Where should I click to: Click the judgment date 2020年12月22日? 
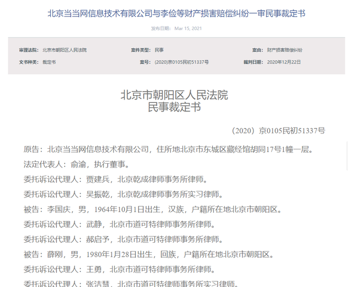284,62
